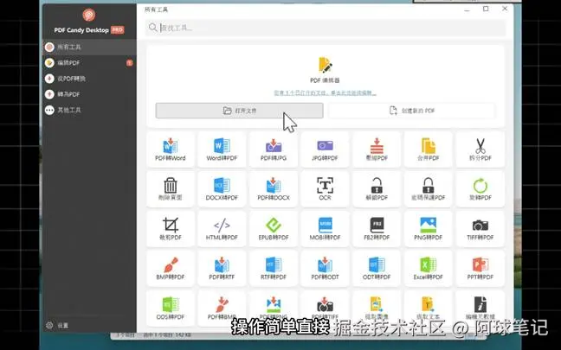This screenshot has width=561, height=350.
Task: Open the ODT to PDF tool
Action: (x=377, y=268)
